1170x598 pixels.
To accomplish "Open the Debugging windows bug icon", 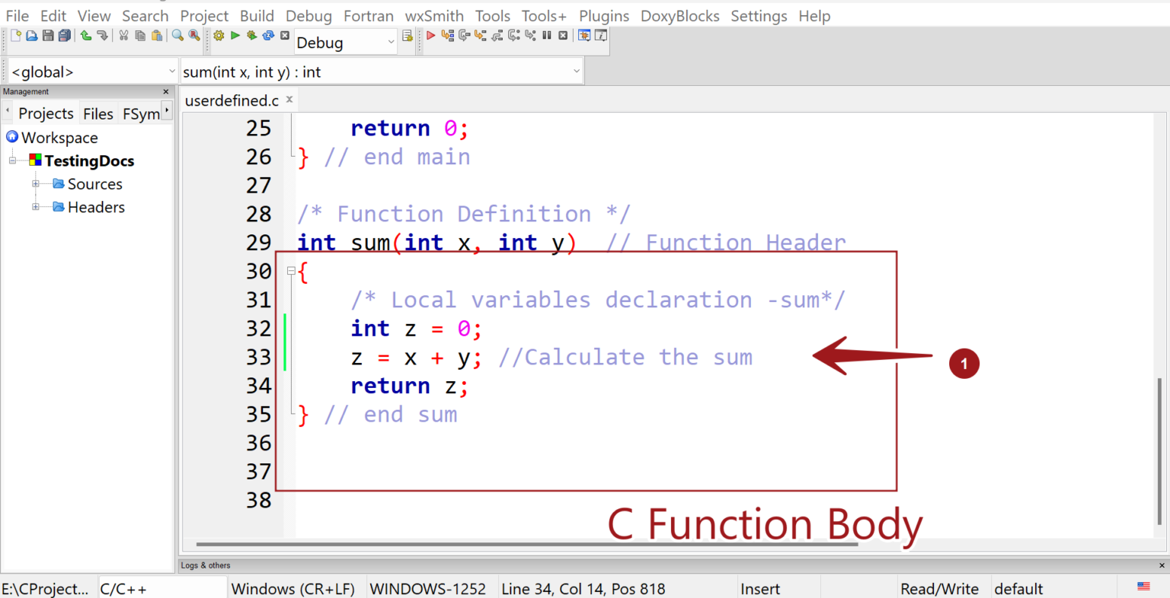I will [584, 36].
